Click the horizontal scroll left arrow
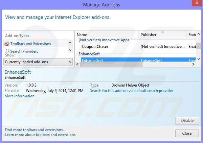The width and height of the screenshot is (203, 143). (x=77, y=64)
